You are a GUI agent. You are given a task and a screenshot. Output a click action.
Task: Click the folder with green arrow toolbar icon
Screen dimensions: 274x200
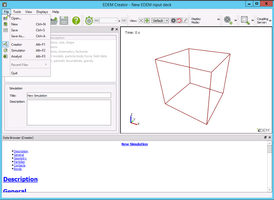[x=54, y=21]
